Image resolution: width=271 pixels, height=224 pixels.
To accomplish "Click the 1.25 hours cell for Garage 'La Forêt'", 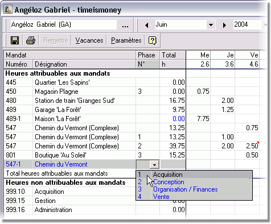I will point(223,110).
